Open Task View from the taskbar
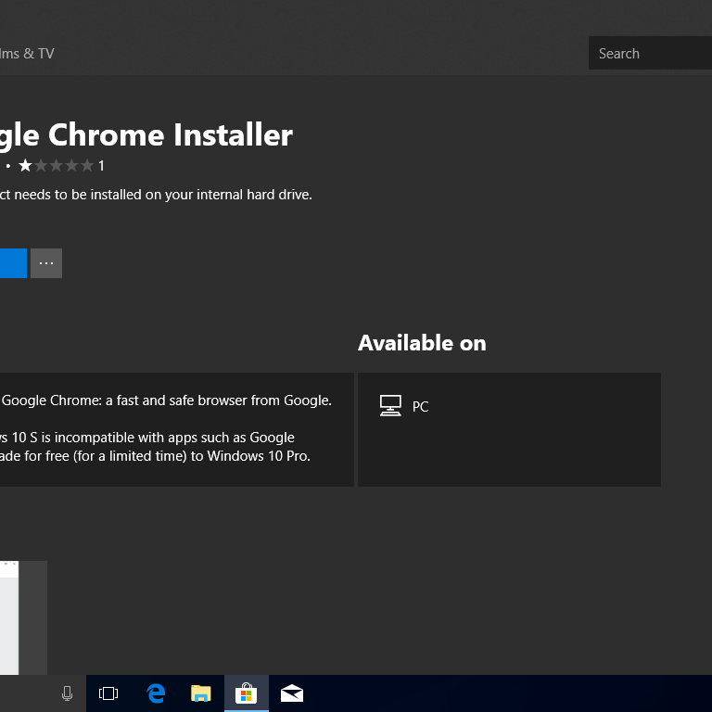The image size is (712, 712). click(x=108, y=693)
